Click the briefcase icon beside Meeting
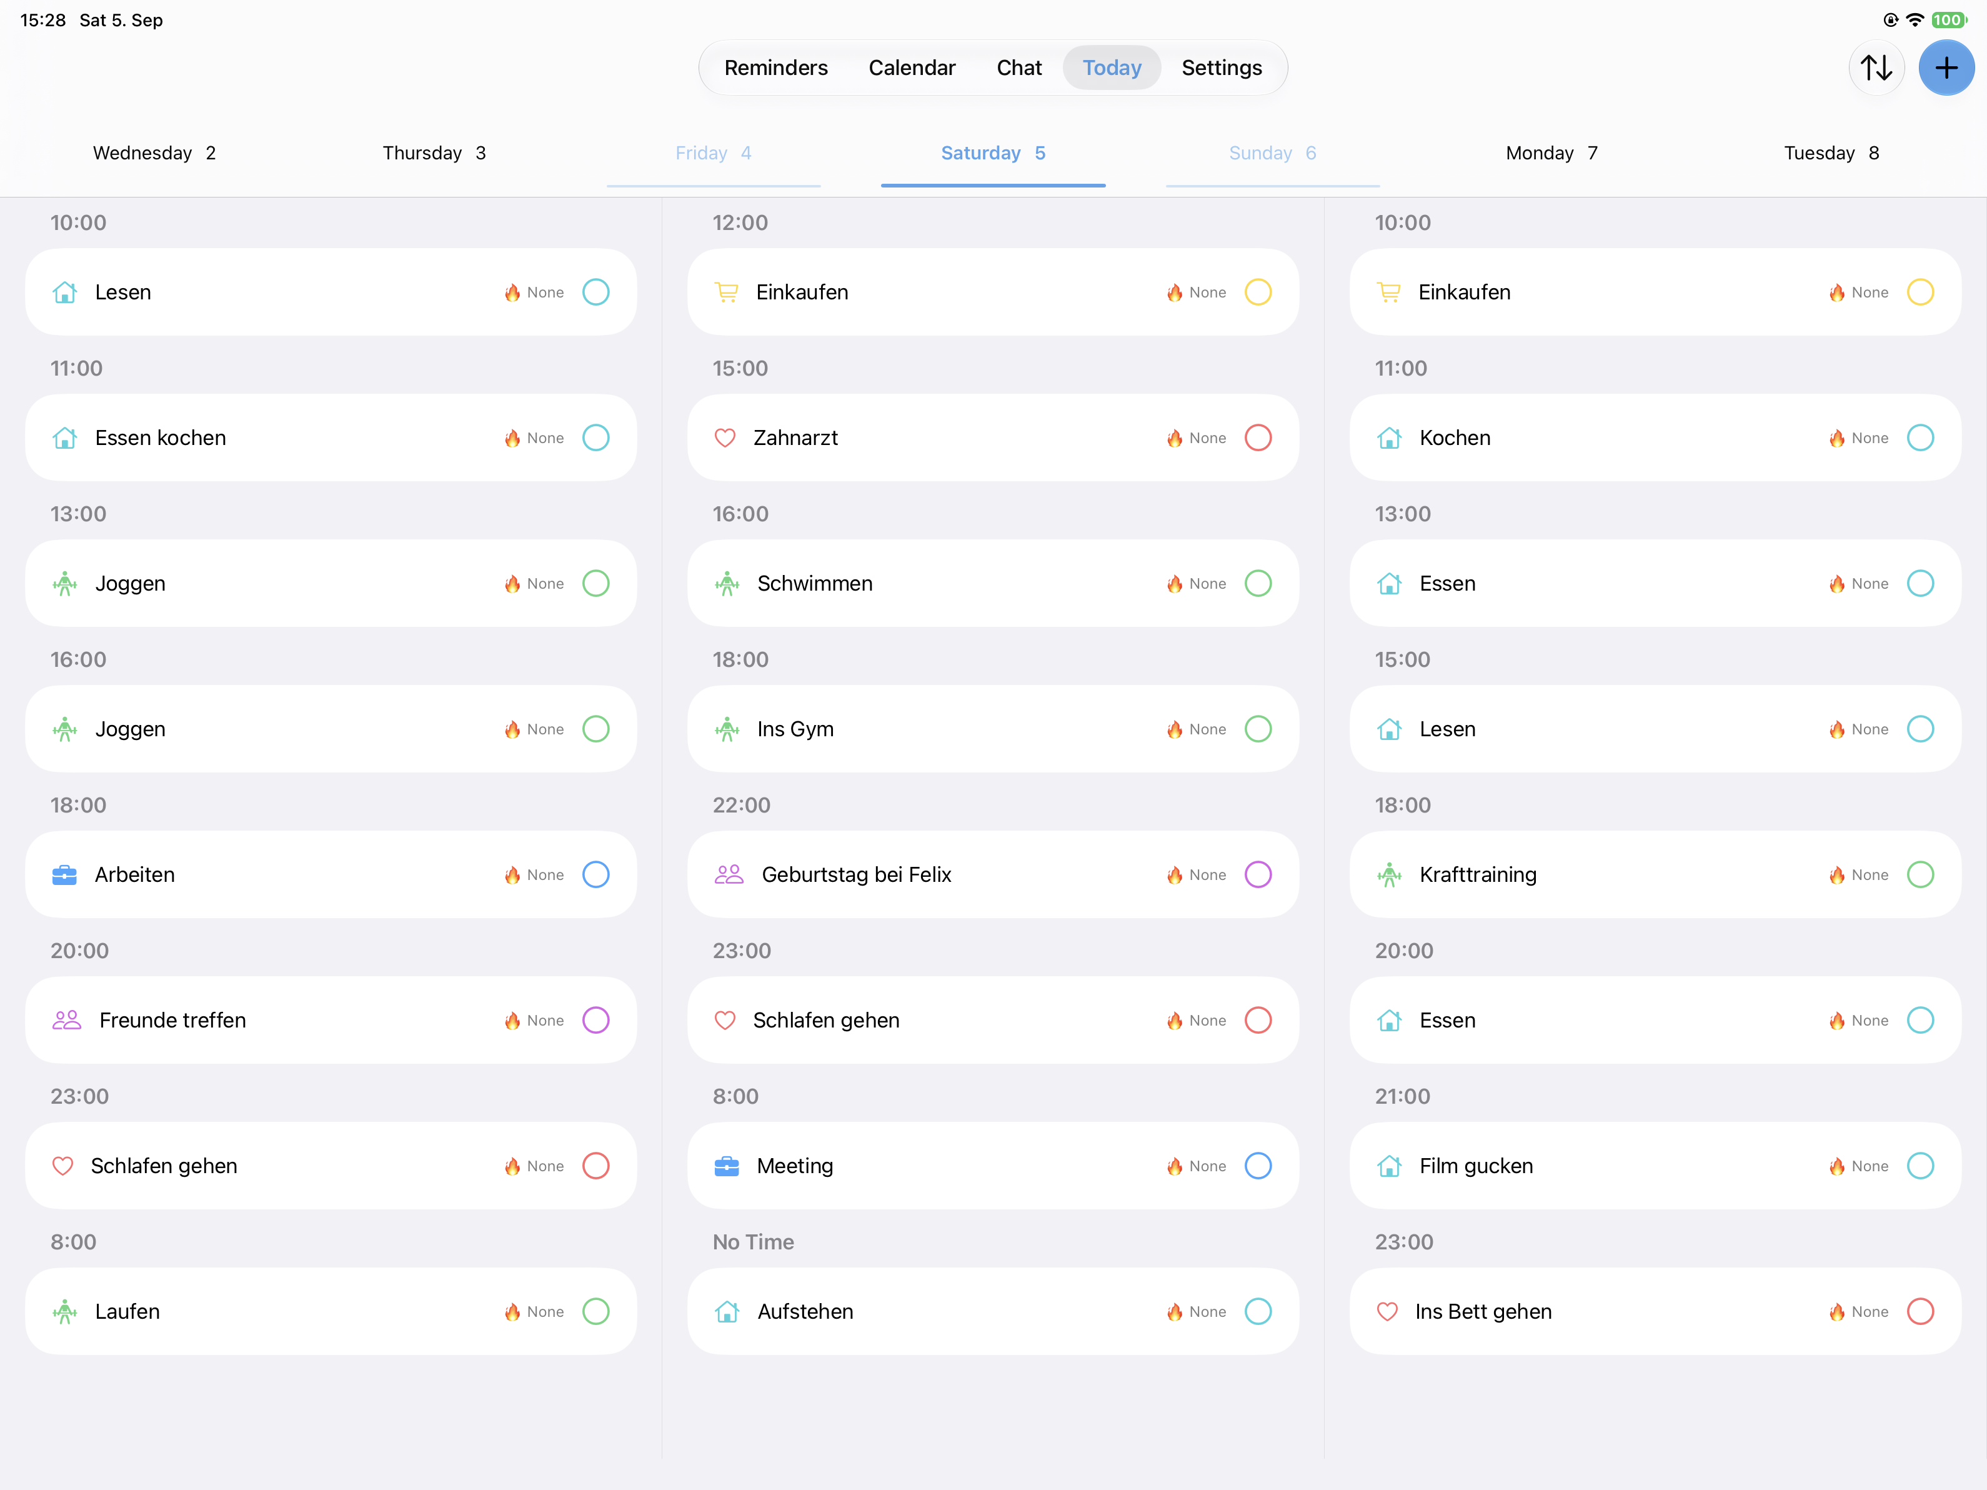 727,1166
